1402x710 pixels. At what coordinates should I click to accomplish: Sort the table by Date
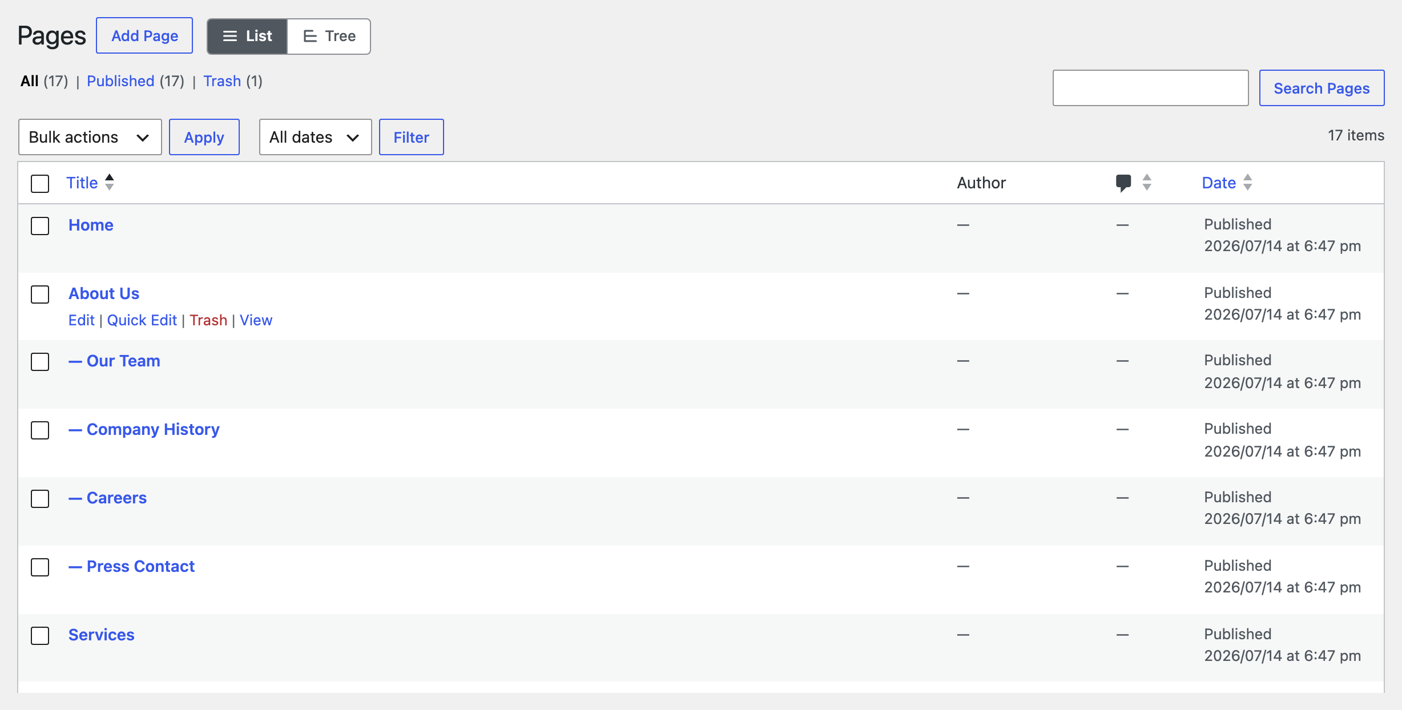(1219, 183)
